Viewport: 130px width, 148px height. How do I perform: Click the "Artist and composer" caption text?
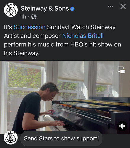coord(32,36)
